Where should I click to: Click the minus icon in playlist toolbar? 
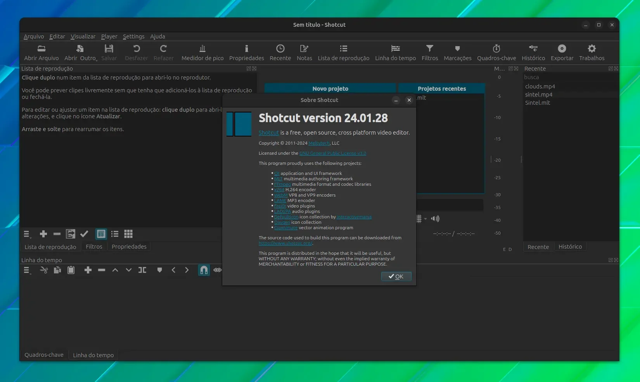click(57, 234)
